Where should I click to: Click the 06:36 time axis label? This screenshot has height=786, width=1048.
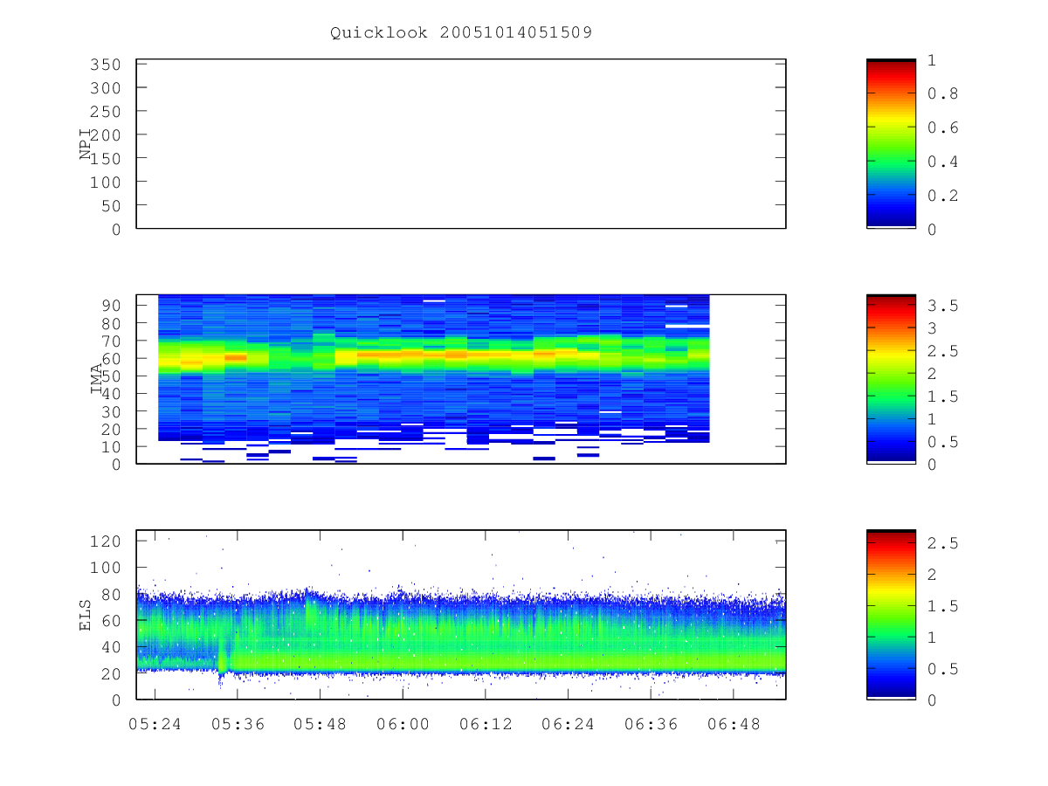click(x=652, y=724)
